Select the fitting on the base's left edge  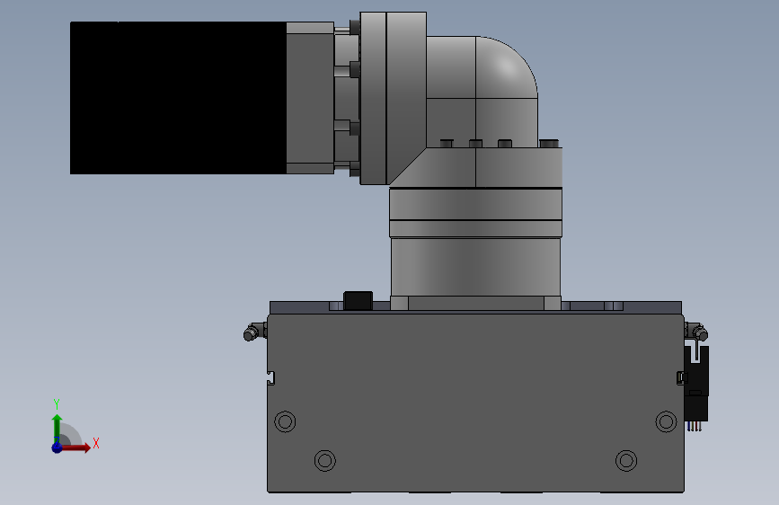255,332
